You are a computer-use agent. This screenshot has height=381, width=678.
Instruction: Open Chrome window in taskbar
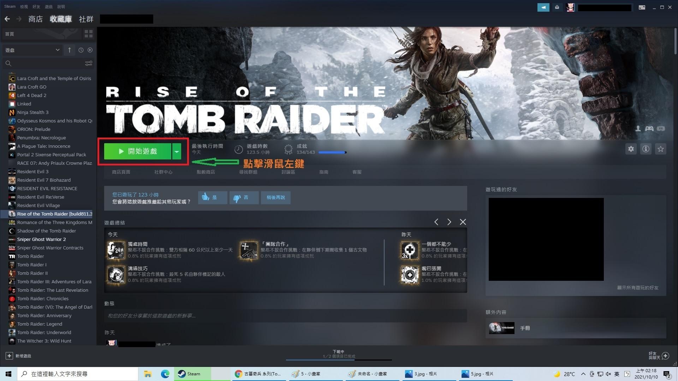[x=259, y=374]
